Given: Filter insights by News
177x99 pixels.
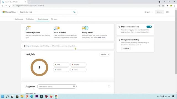Looking at the screenshot, I should [x=78, y=70].
